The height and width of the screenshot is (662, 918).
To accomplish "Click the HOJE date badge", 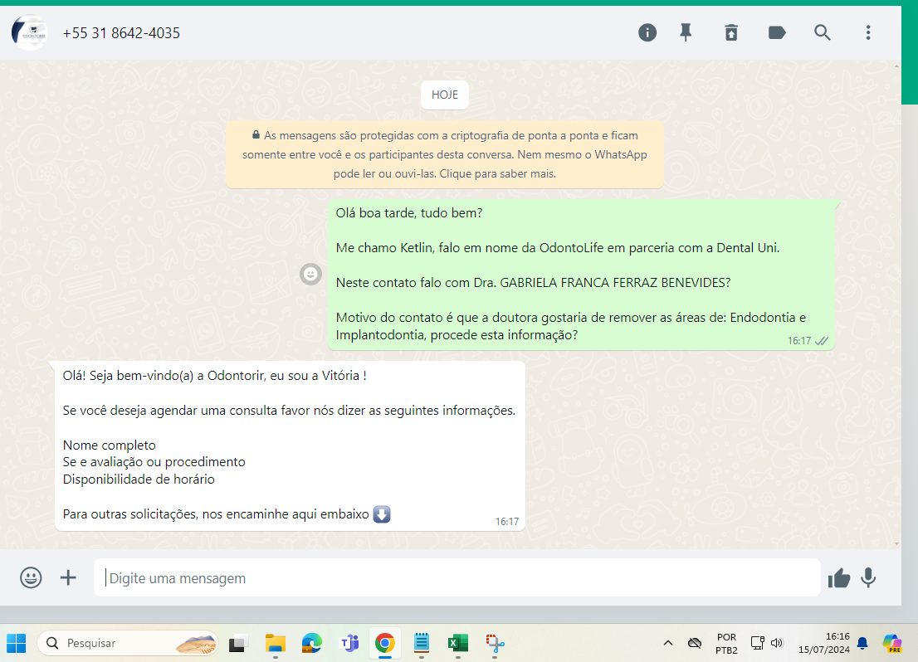I will pyautogui.click(x=444, y=95).
